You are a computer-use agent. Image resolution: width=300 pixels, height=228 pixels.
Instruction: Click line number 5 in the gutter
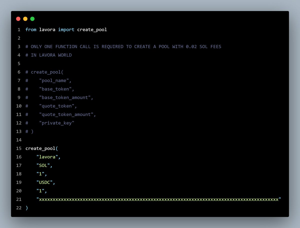coord(19,64)
